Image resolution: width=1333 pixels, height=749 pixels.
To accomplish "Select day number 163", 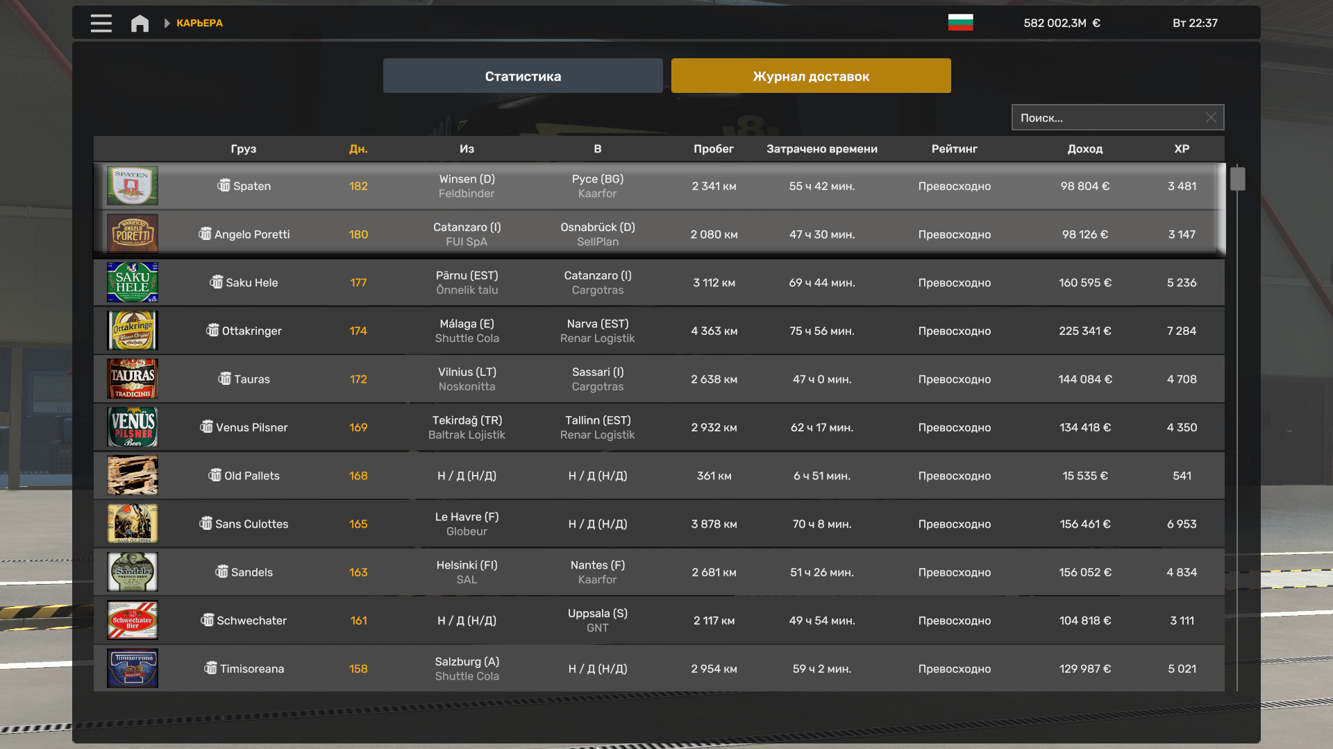I will point(358,572).
